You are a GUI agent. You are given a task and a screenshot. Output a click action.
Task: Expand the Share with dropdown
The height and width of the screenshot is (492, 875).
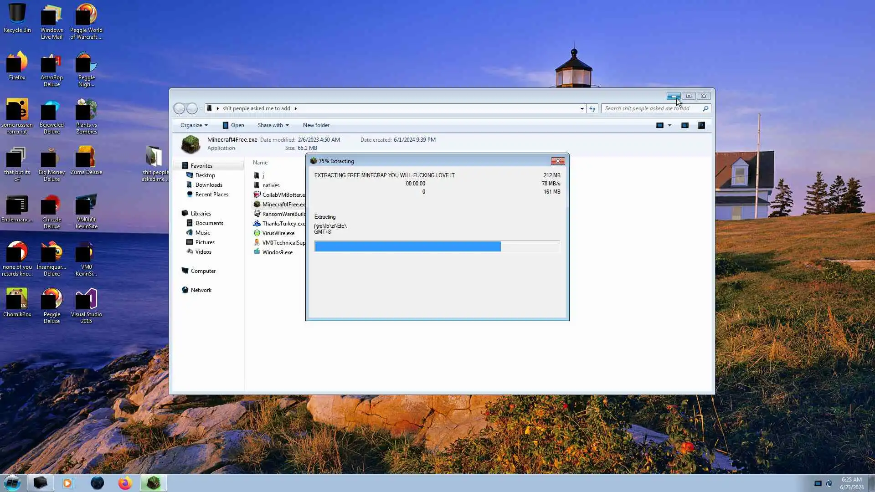[273, 125]
